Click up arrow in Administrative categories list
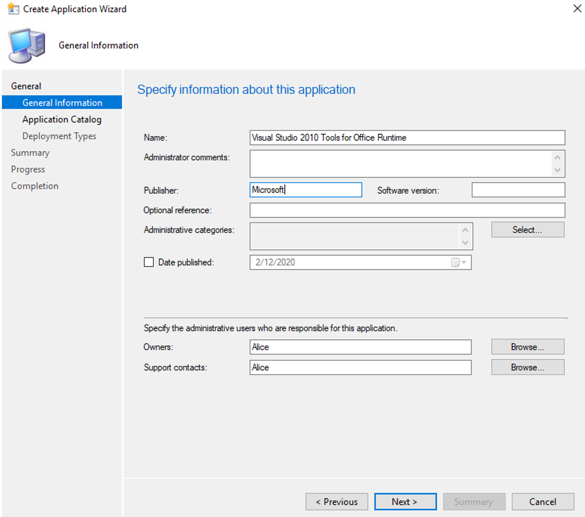Image resolution: width=585 pixels, height=517 pixels. (x=465, y=230)
